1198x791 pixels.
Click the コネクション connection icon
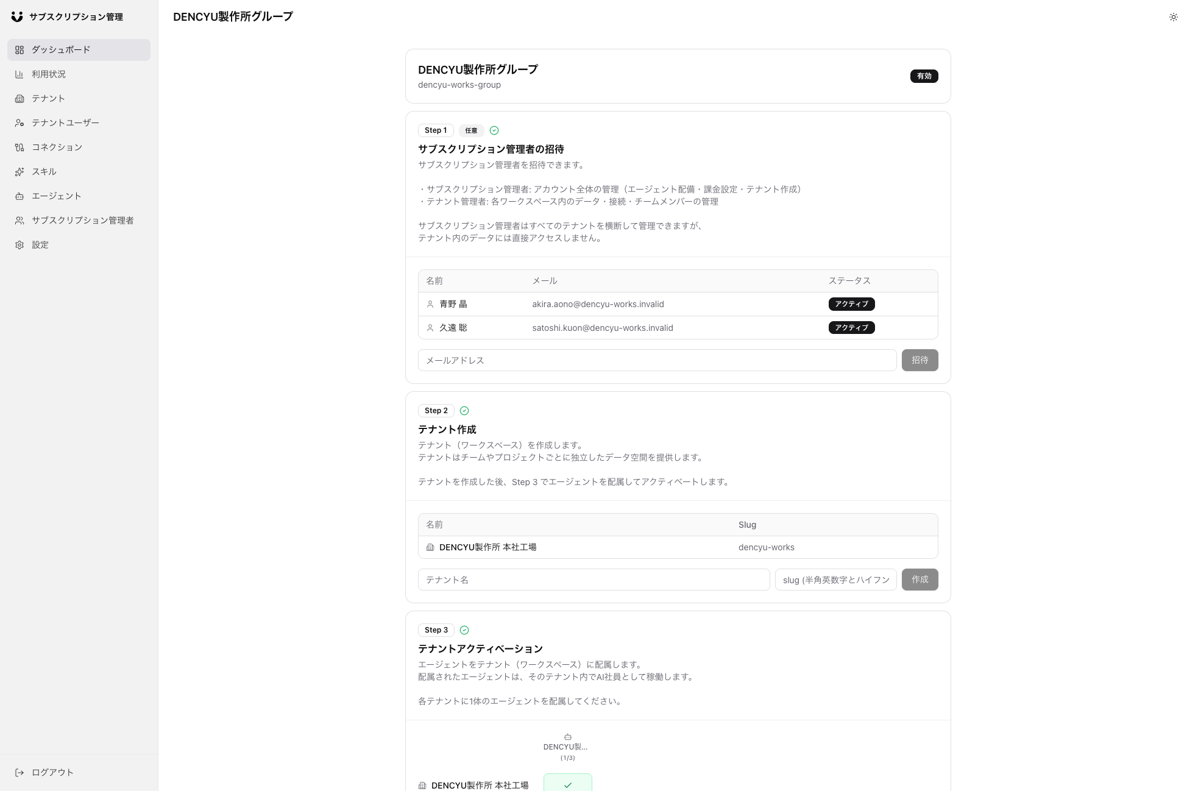point(19,147)
